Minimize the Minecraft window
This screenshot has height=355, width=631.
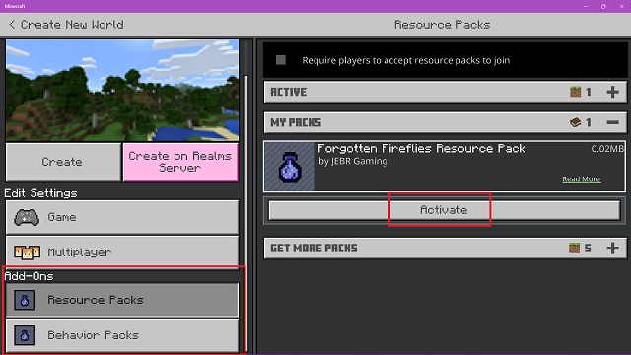click(x=586, y=6)
